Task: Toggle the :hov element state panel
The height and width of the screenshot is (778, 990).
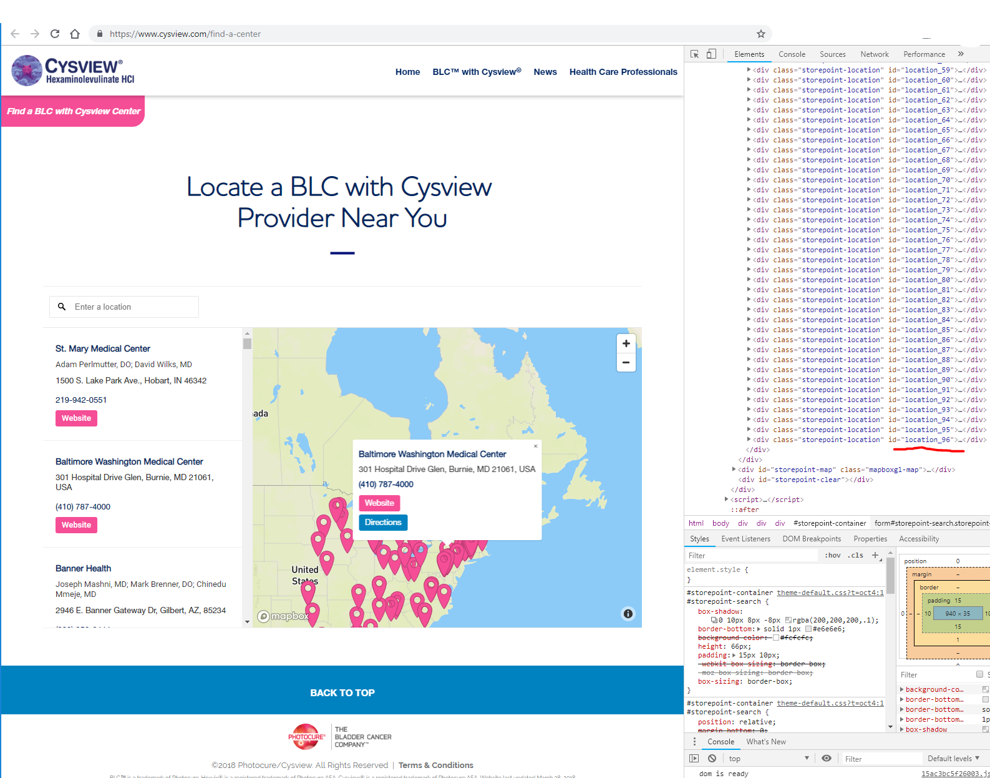Action: pos(833,555)
